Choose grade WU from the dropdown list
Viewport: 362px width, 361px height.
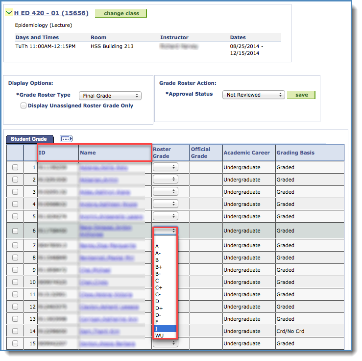point(165,335)
